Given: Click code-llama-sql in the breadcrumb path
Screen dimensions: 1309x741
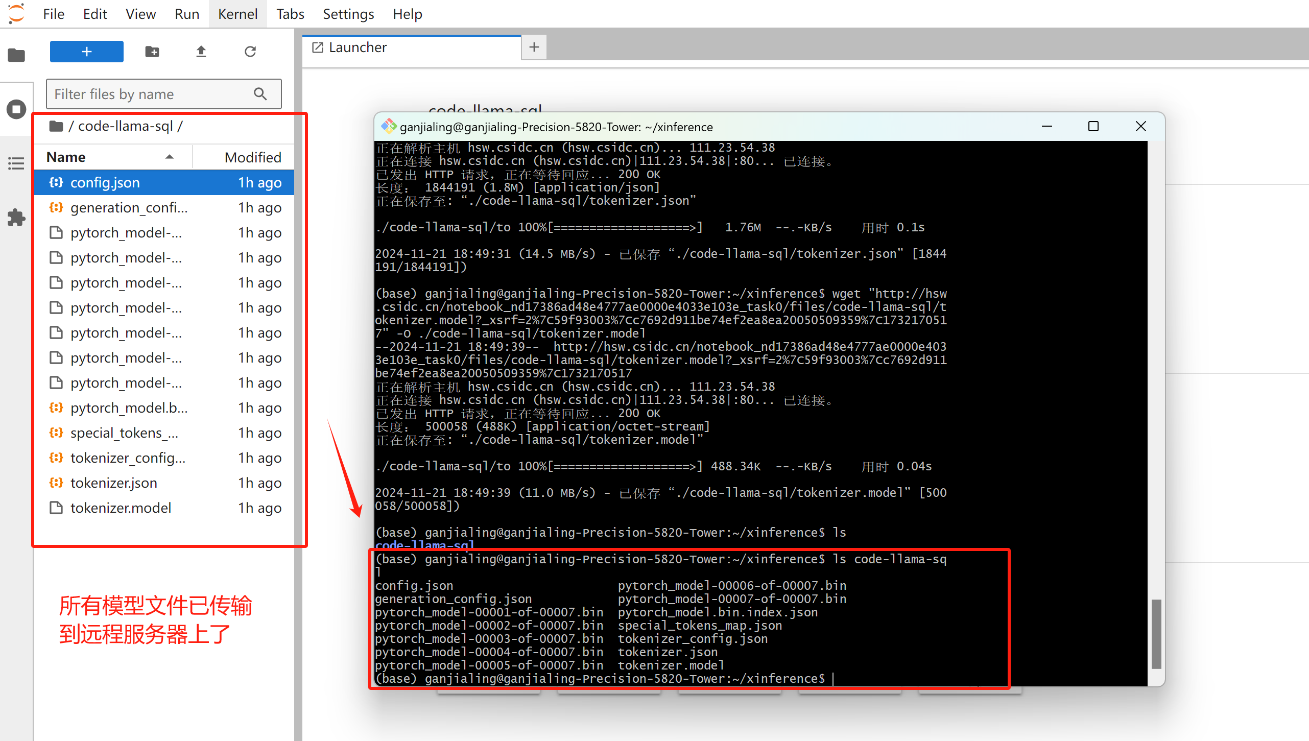Looking at the screenshot, I should coord(126,126).
